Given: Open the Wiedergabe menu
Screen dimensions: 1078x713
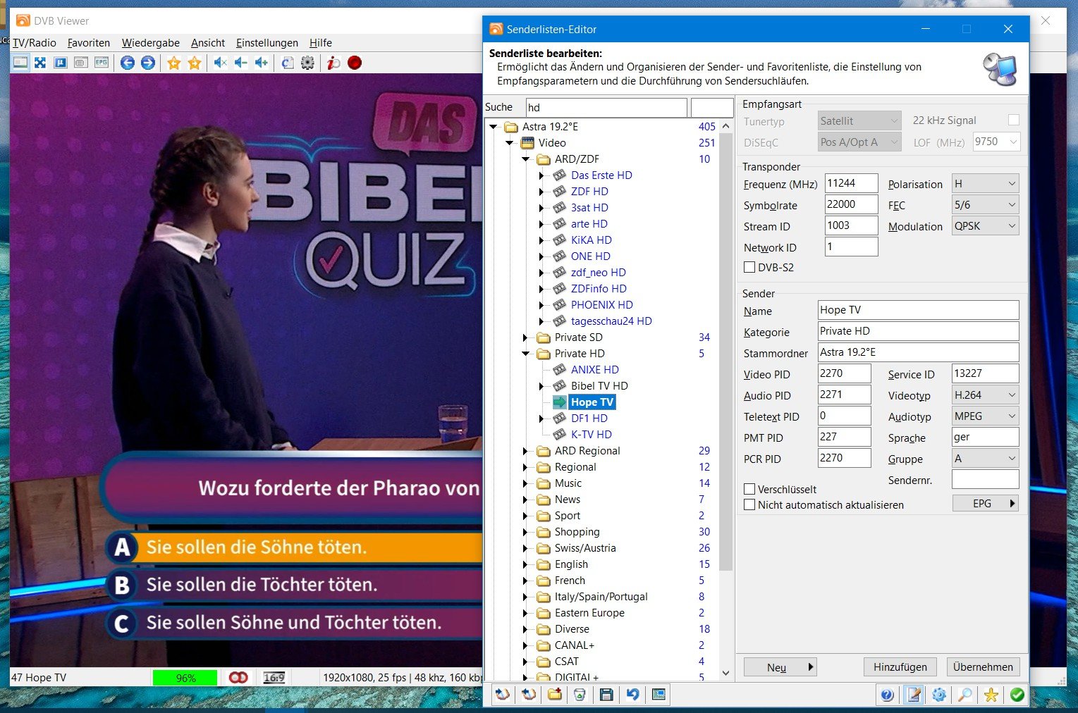Looking at the screenshot, I should point(150,43).
